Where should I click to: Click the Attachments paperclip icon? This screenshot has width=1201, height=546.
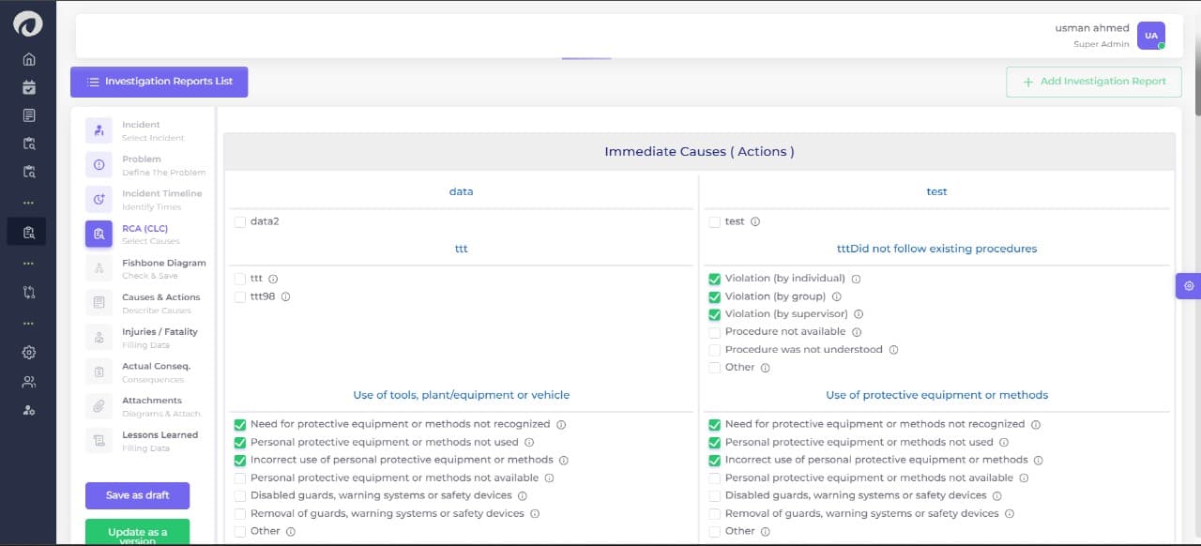[x=99, y=405]
